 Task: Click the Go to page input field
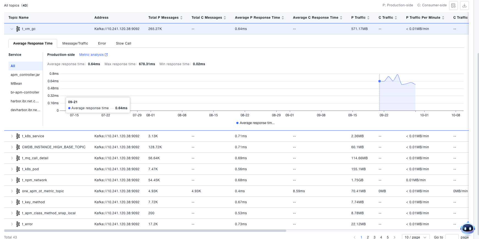coord(452,237)
